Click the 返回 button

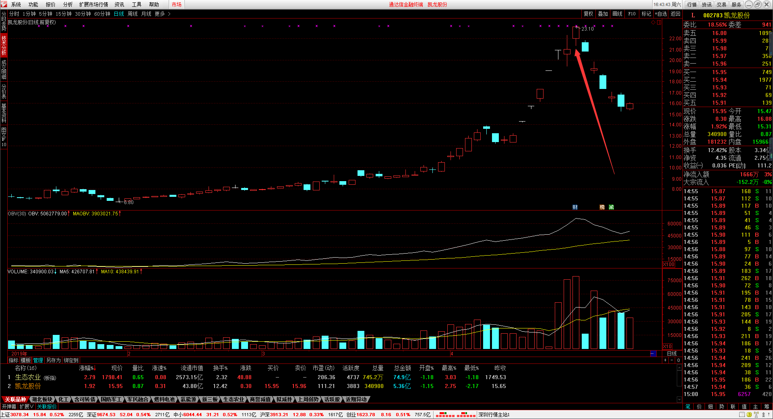coord(675,14)
